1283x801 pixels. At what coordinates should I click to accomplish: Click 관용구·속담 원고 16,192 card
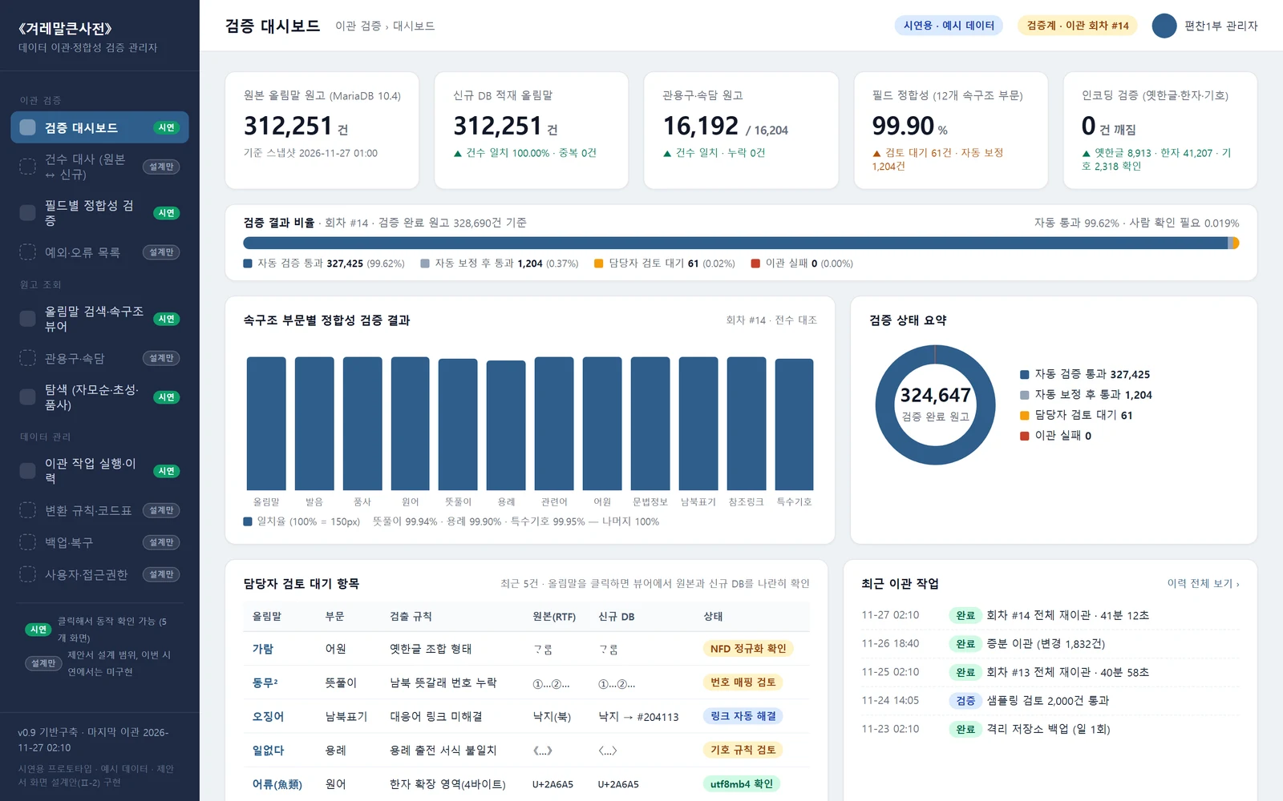coord(741,131)
